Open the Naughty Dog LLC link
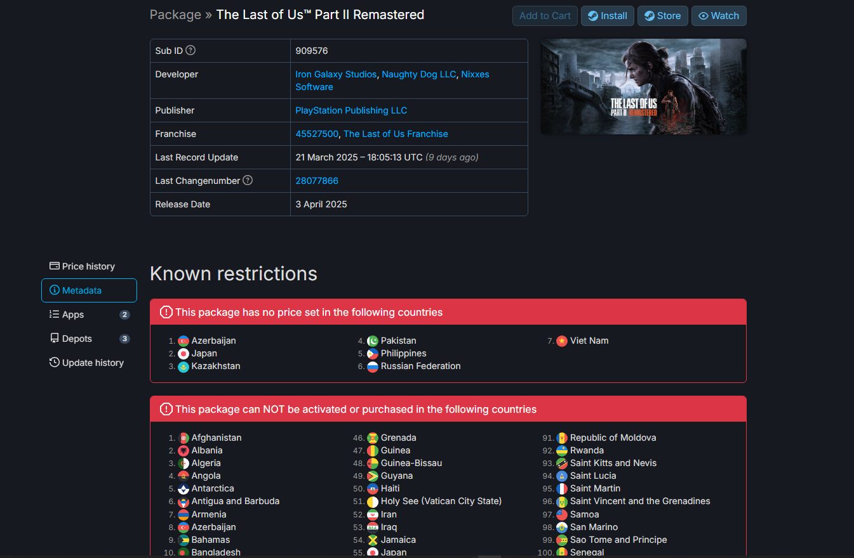Viewport: 854px width, 558px height. (419, 74)
